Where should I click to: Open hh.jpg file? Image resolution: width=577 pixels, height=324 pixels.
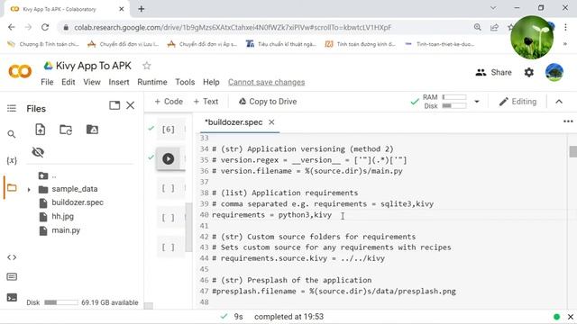coord(62,216)
